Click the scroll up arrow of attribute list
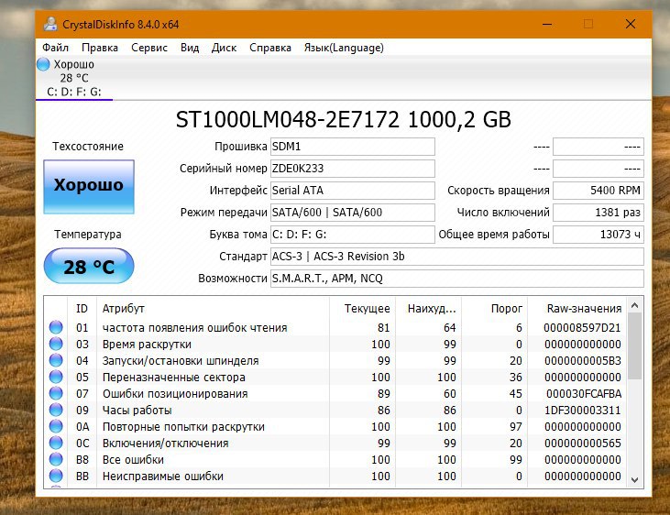 [x=634, y=305]
